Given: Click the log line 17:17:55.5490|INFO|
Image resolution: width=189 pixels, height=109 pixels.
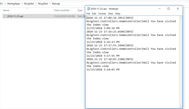Looking at the screenshot, I should (110, 45).
